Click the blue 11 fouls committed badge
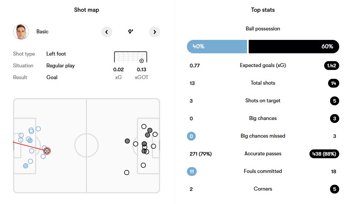This screenshot has height=204, width=349. point(192,171)
